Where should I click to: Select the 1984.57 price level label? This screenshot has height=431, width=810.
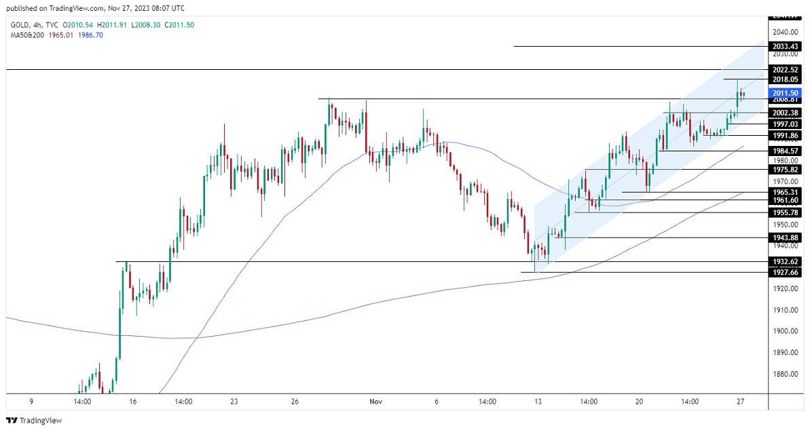coord(785,151)
